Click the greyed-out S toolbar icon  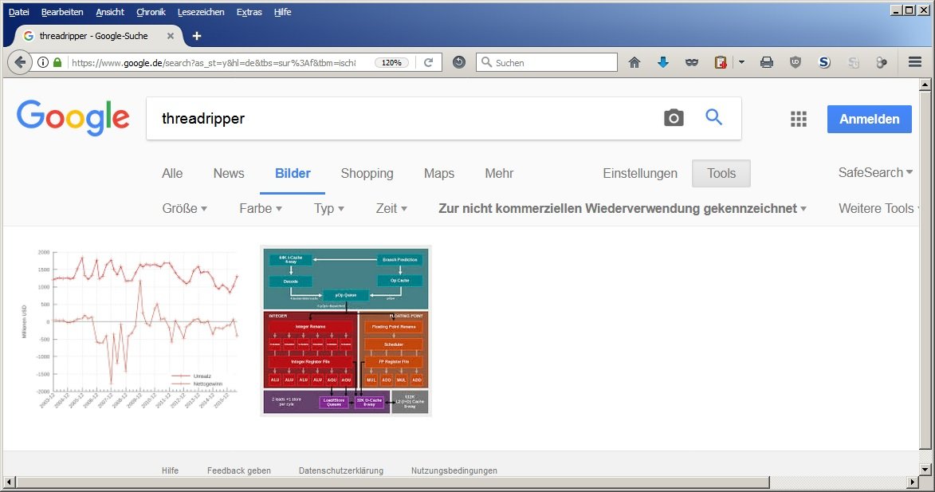(854, 62)
